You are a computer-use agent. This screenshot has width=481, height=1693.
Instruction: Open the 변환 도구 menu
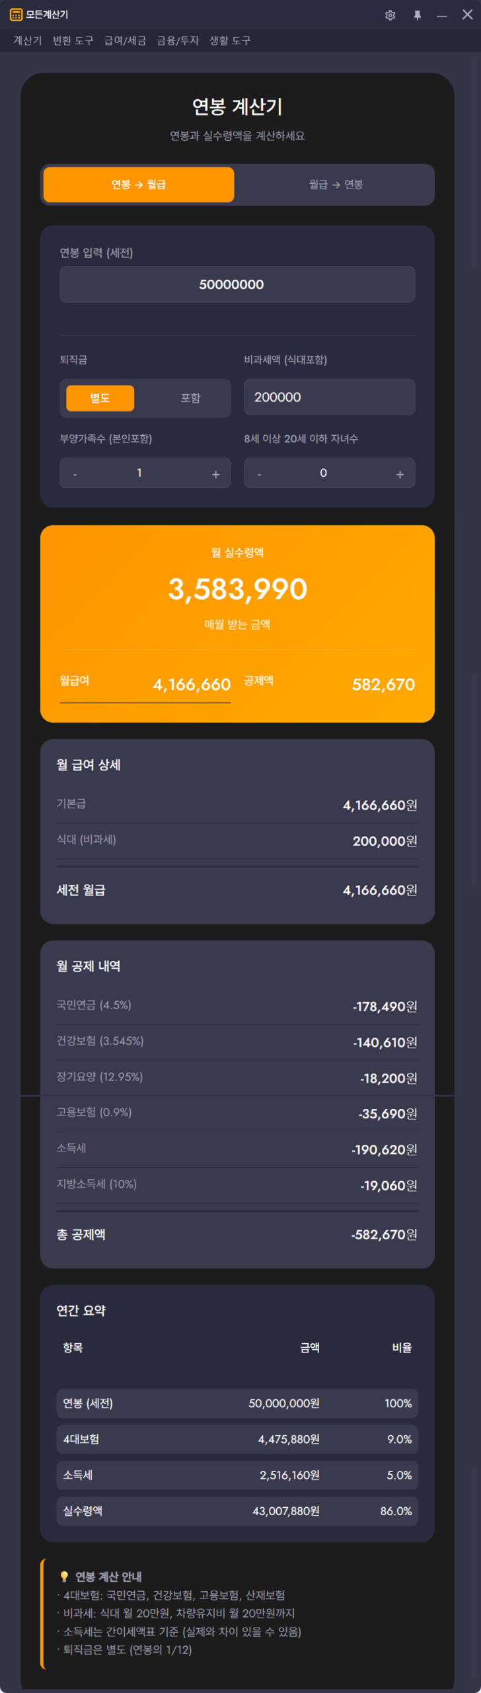click(x=73, y=40)
